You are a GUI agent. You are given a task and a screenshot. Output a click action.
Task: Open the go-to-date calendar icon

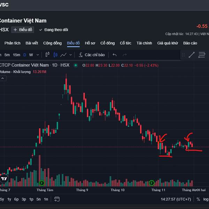[57, 199]
